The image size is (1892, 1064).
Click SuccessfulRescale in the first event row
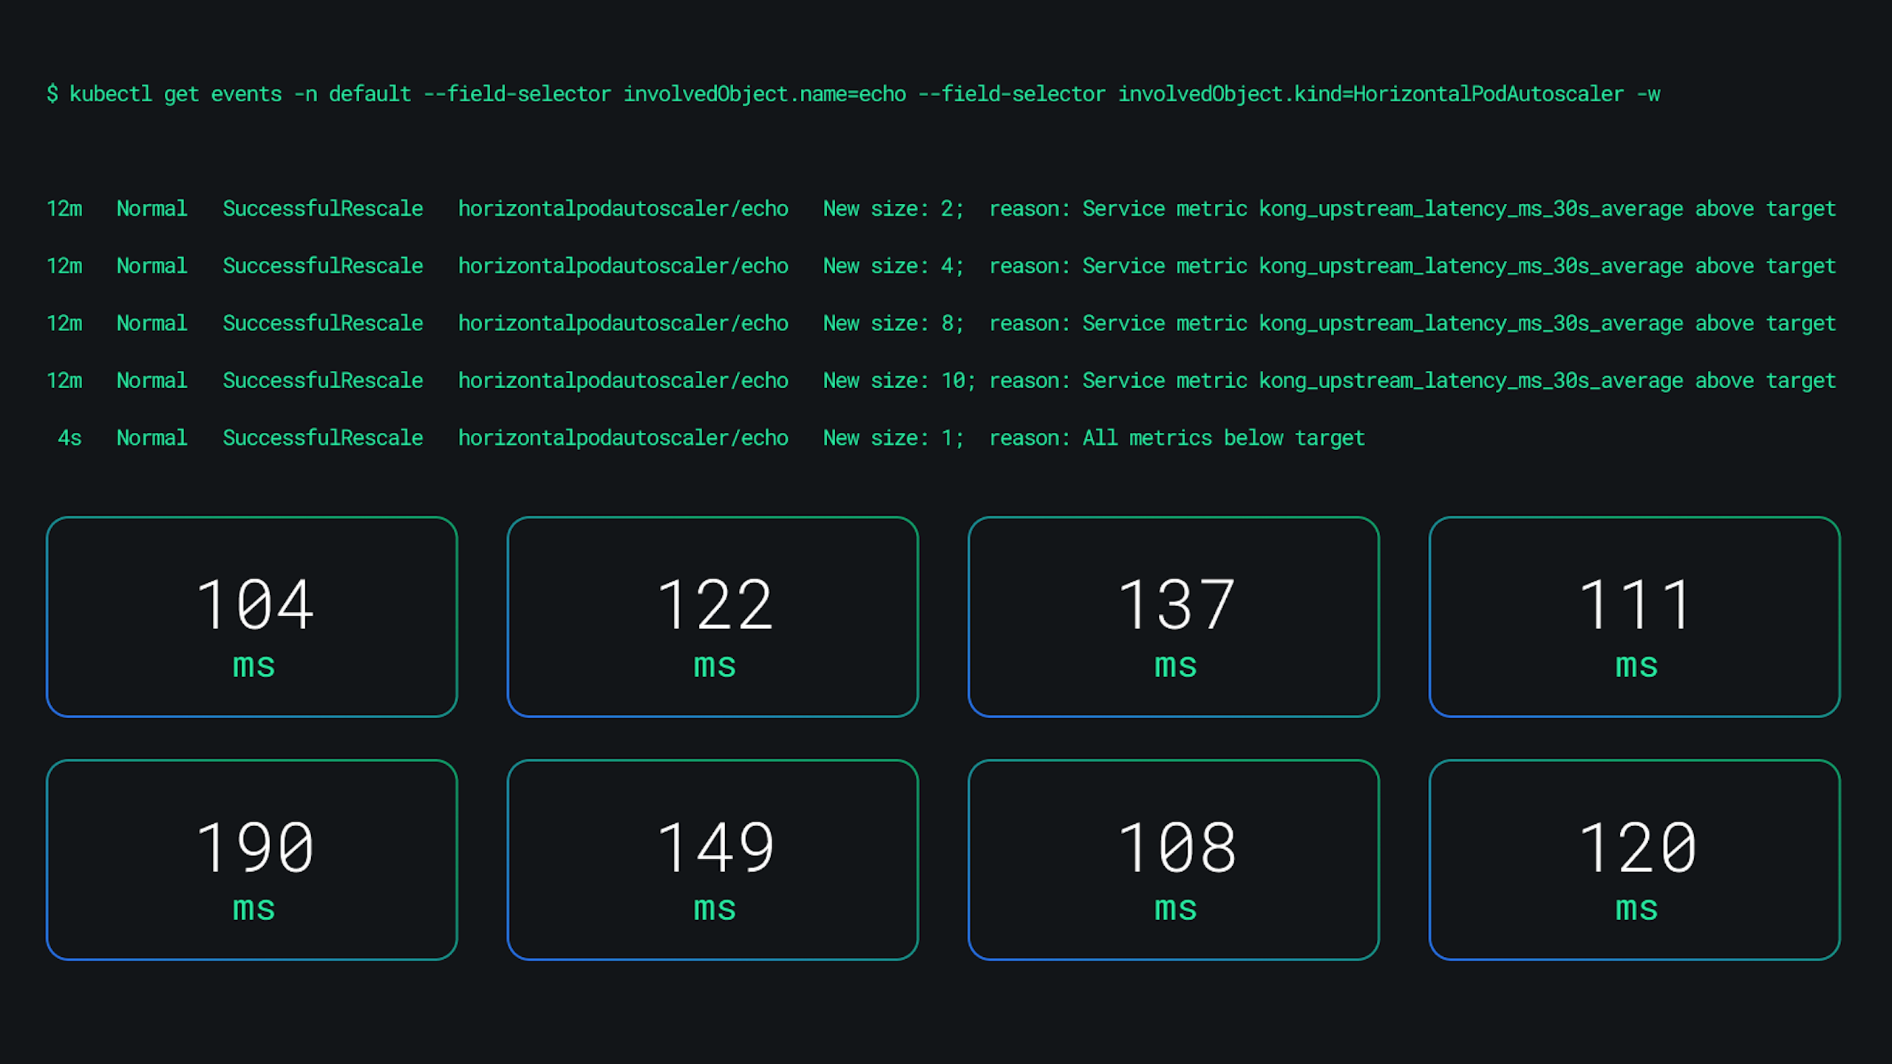coord(323,209)
